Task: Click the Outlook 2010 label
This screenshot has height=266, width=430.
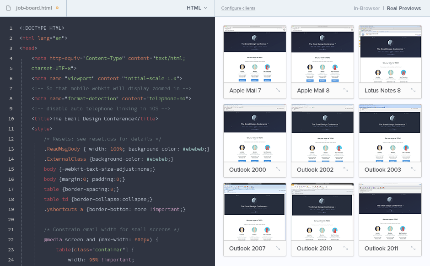Action: point(314,249)
